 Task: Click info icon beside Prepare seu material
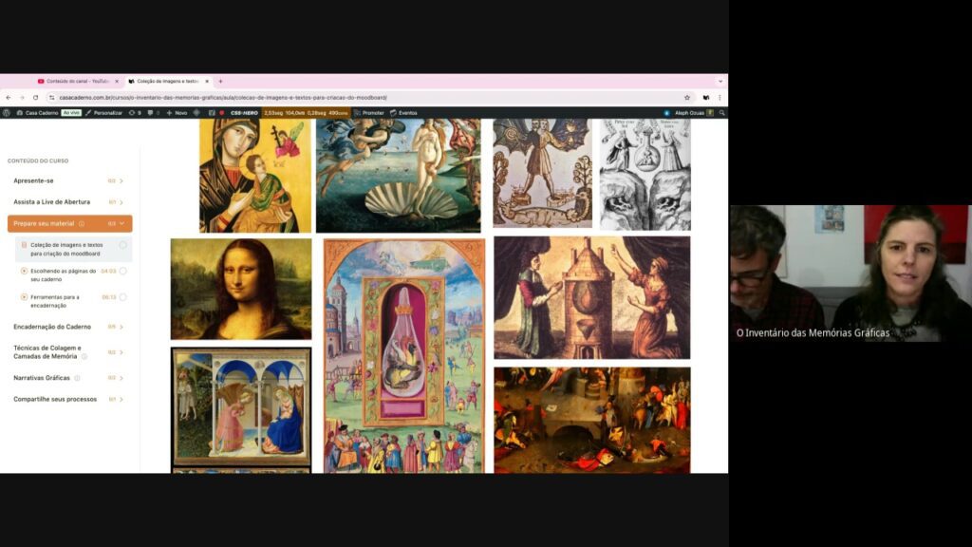82,224
